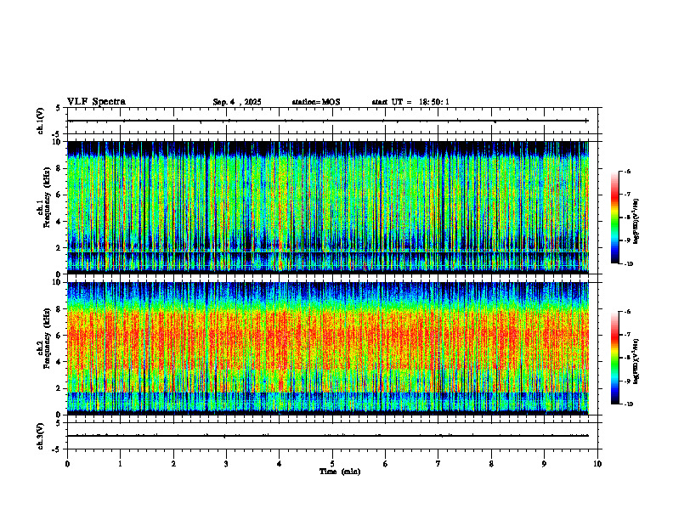Viewport: 673px width, 520px height.
Task: Click the time axis tick label "7"
Action: click(438, 464)
